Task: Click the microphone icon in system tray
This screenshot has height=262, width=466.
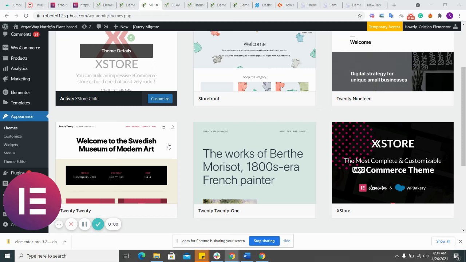Action: coord(404,256)
